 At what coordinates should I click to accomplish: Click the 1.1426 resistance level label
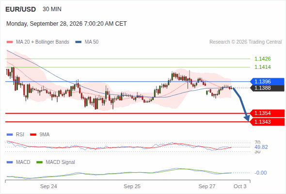262,59
